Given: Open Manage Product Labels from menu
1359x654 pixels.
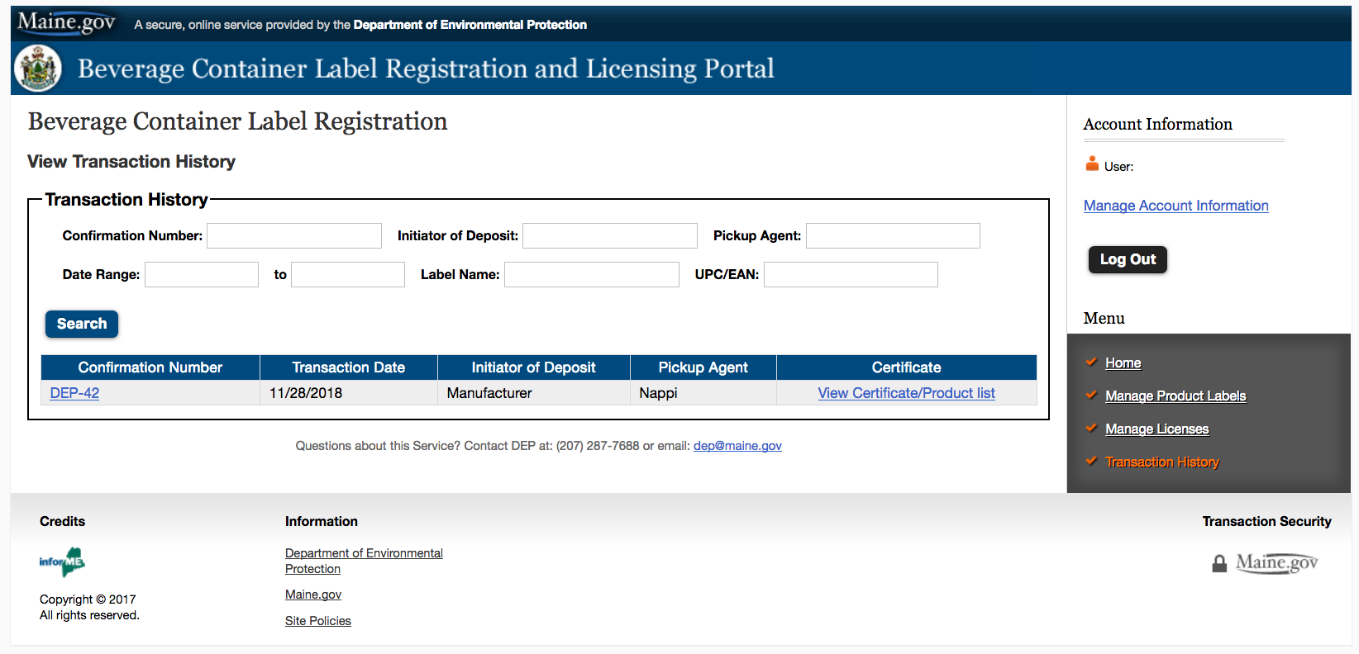Looking at the screenshot, I should point(1175,396).
